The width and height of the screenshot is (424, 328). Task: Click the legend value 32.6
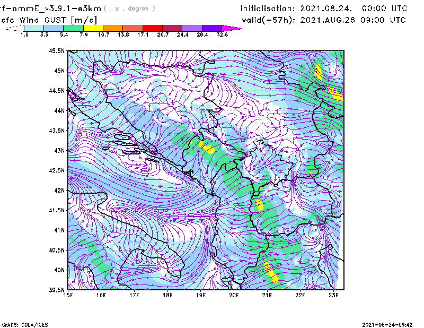222,34
